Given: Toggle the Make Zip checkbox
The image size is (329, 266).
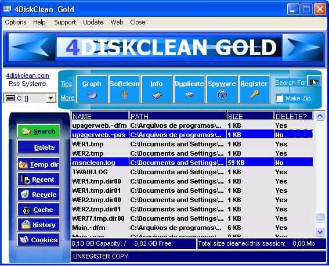Looking at the screenshot, I should pyautogui.click(x=280, y=98).
